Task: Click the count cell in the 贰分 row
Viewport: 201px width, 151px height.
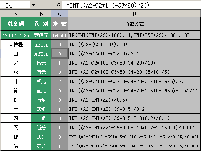Action: pos(59,137)
